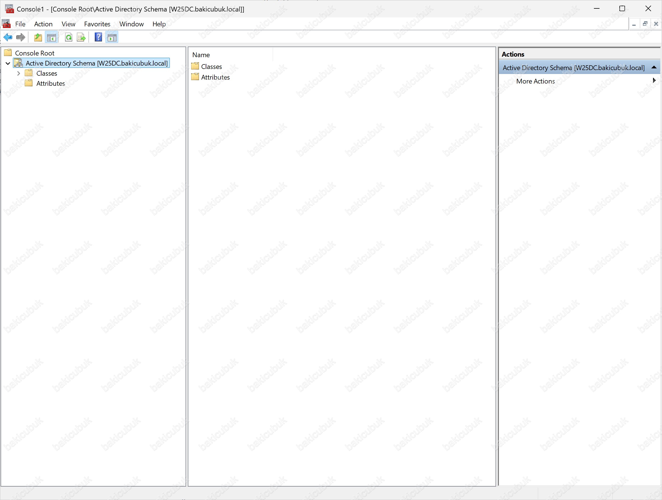
Task: Minimize the Console1 main window
Action: pos(596,9)
